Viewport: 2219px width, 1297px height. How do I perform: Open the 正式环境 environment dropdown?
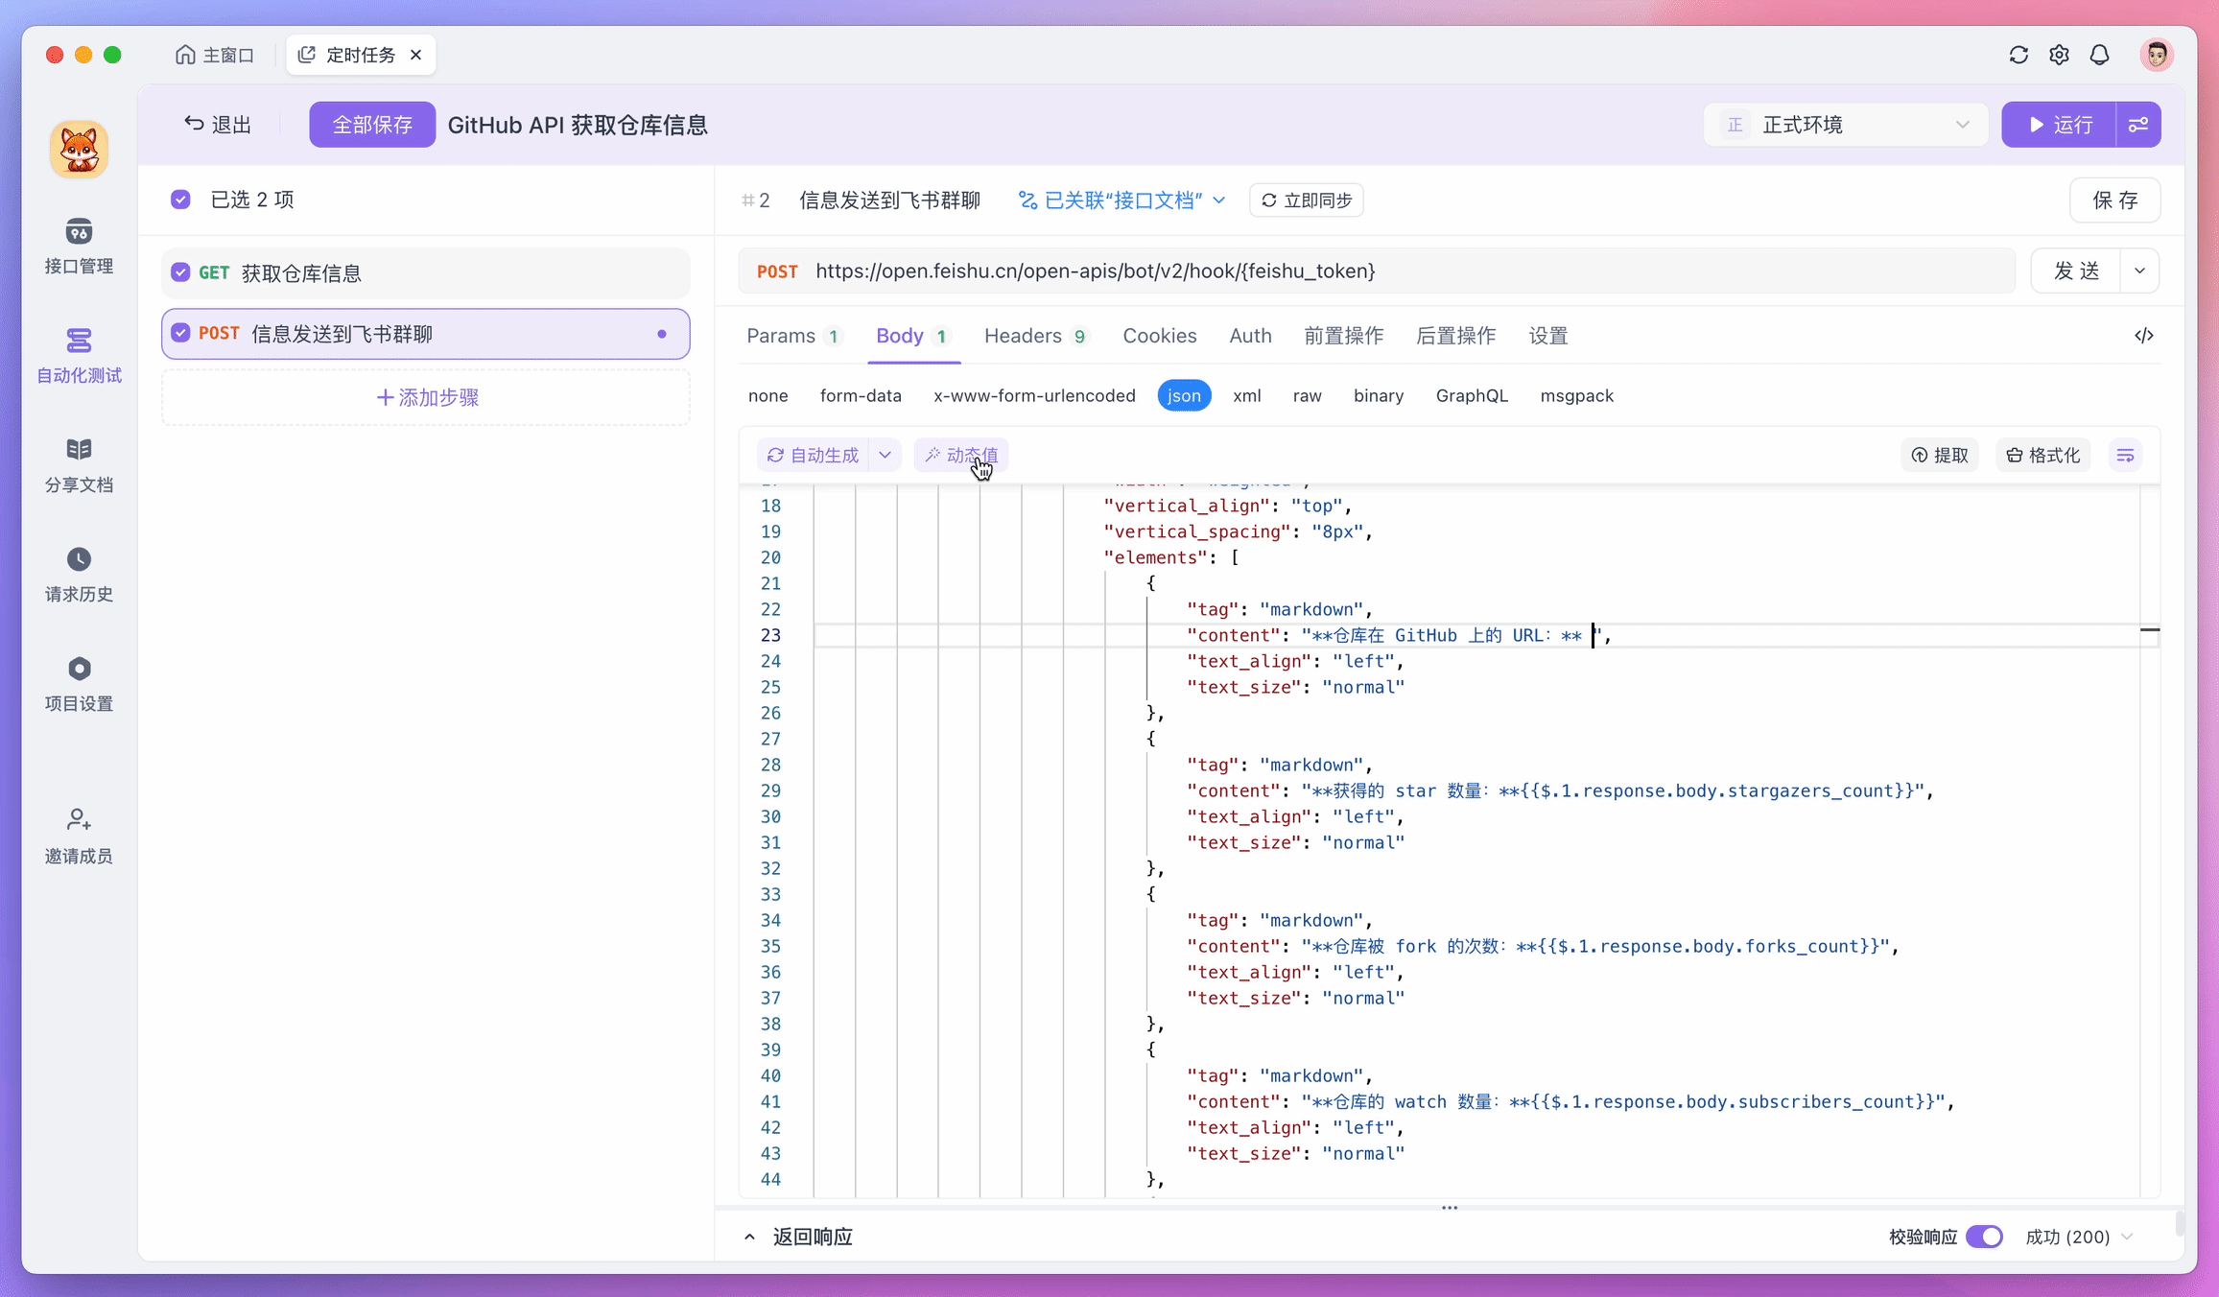pyautogui.click(x=1845, y=125)
